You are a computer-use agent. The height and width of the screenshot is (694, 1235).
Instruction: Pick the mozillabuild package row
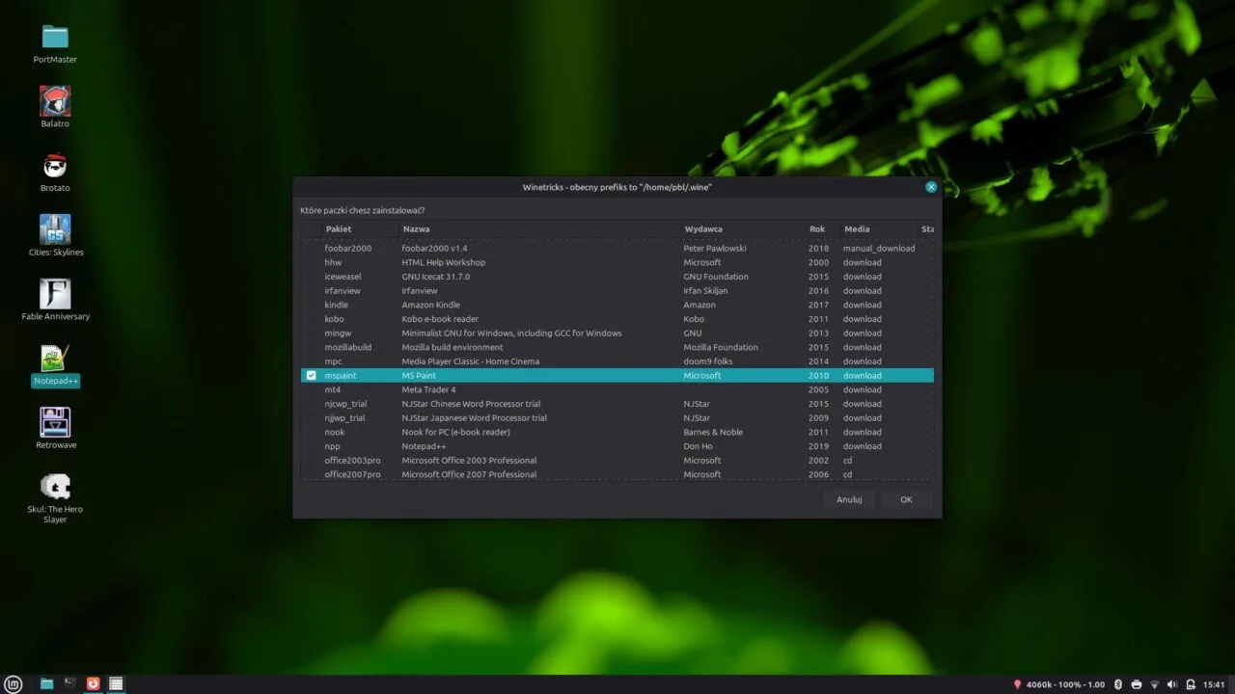pos(617,347)
